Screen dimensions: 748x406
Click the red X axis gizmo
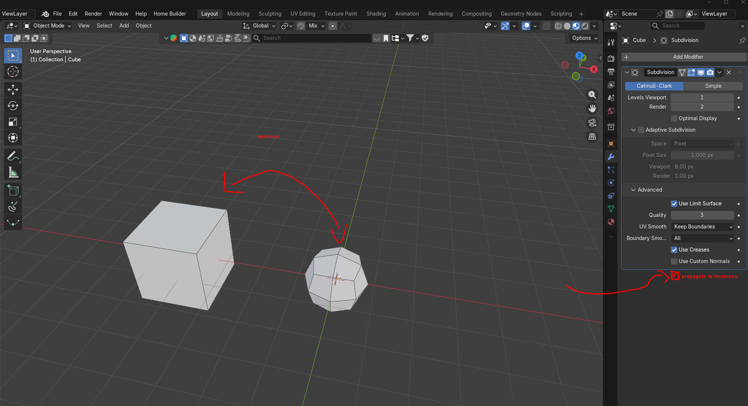(594, 69)
